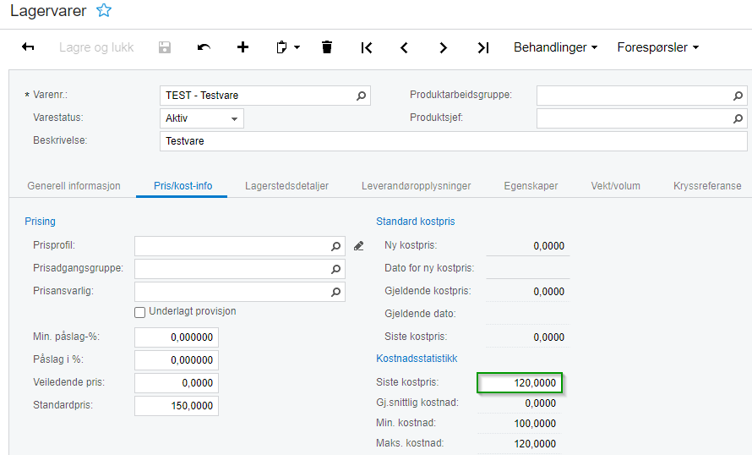
Task: Click the clipboard copy-paste icon
Action: pos(281,47)
